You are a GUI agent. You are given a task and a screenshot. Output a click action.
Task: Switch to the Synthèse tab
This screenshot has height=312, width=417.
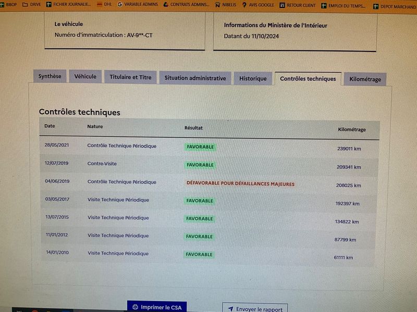[50, 76]
